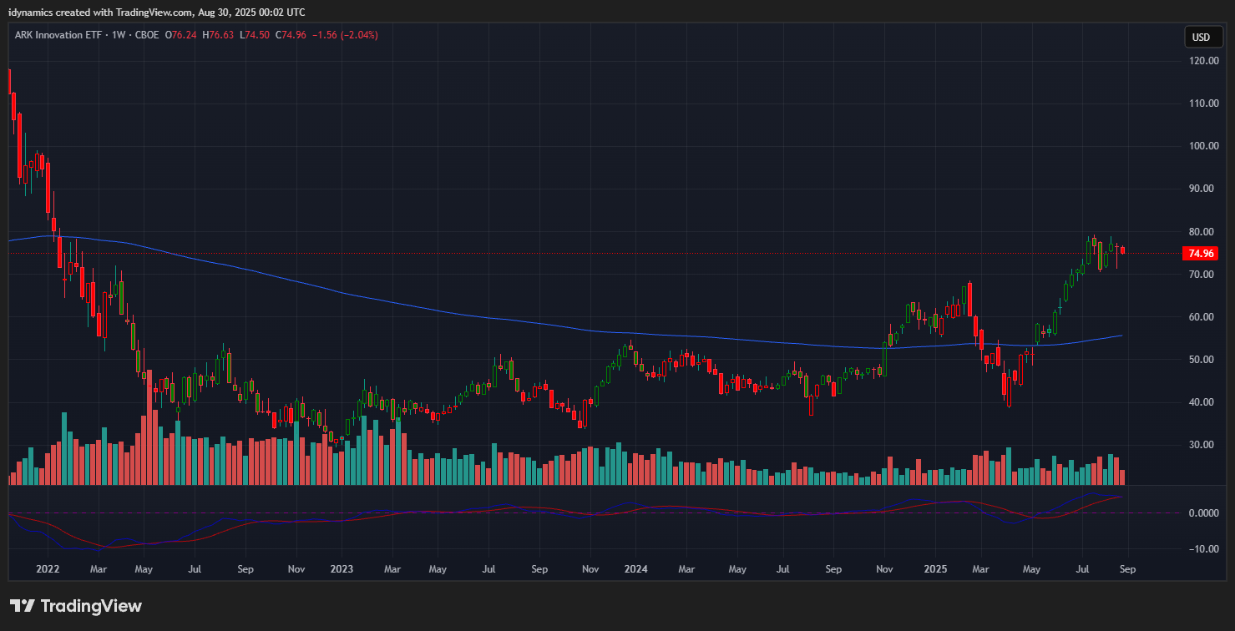This screenshot has width=1235, height=631.
Task: Click the last Sep label on time axis
Action: (x=1129, y=569)
